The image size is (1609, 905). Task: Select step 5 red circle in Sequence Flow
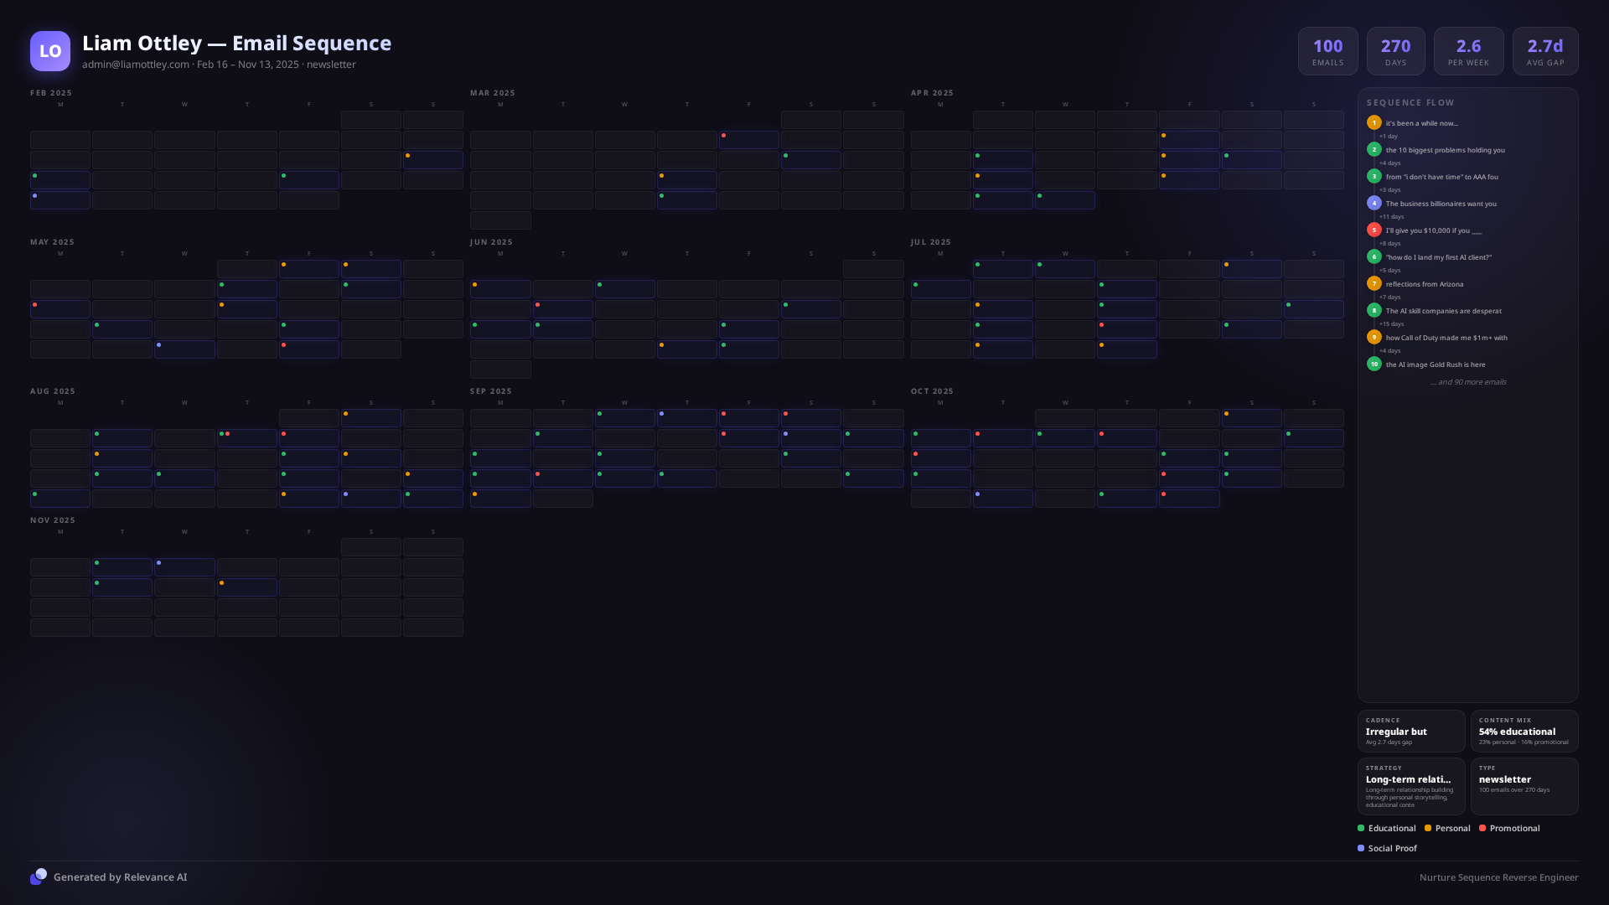click(x=1374, y=230)
